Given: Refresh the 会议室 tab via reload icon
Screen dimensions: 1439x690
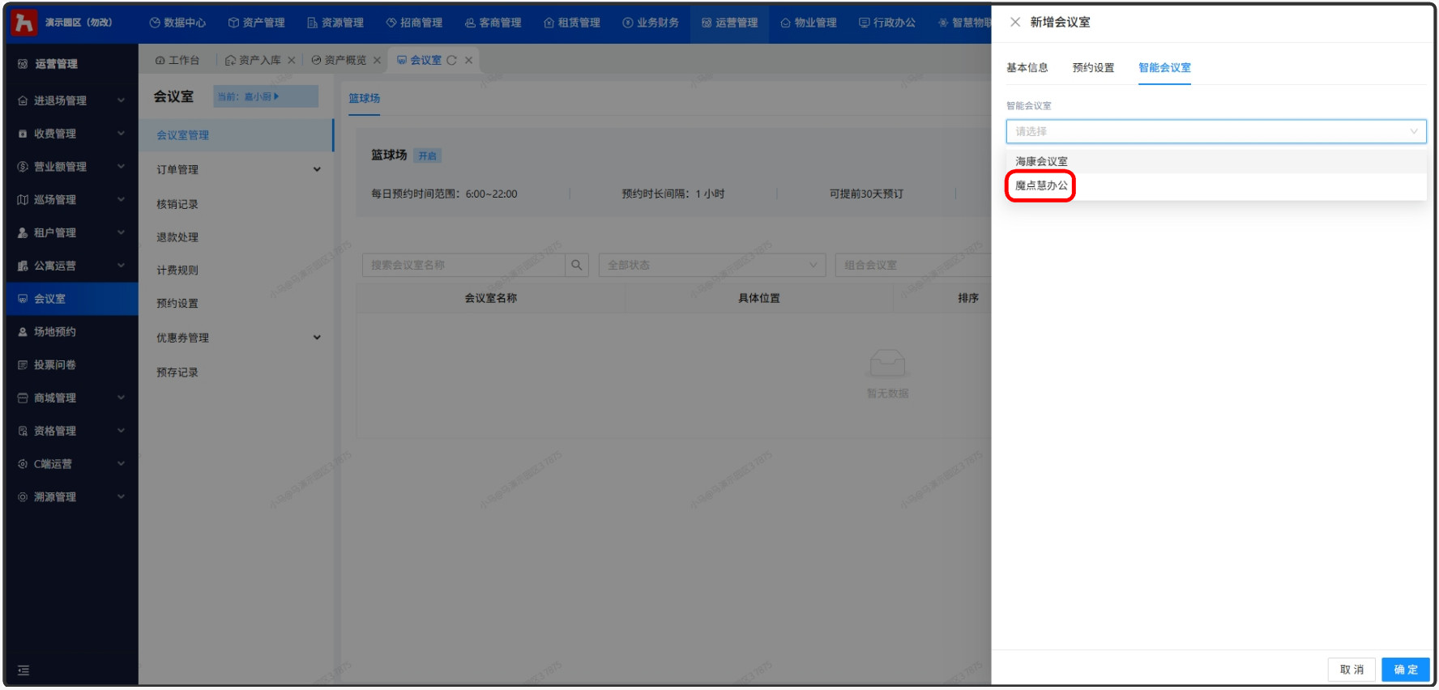Looking at the screenshot, I should click(452, 61).
